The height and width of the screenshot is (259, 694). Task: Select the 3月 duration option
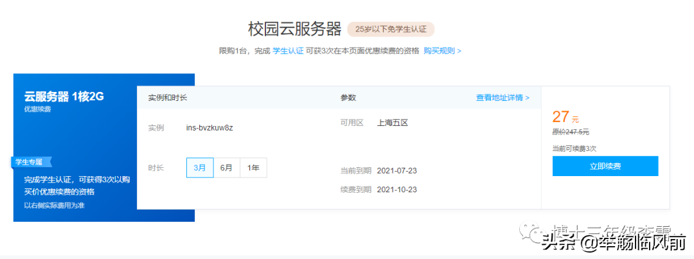[x=200, y=168]
